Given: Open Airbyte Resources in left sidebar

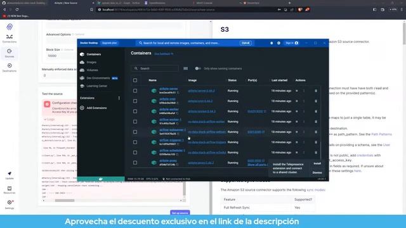Looking at the screenshot, I should 10,190.
